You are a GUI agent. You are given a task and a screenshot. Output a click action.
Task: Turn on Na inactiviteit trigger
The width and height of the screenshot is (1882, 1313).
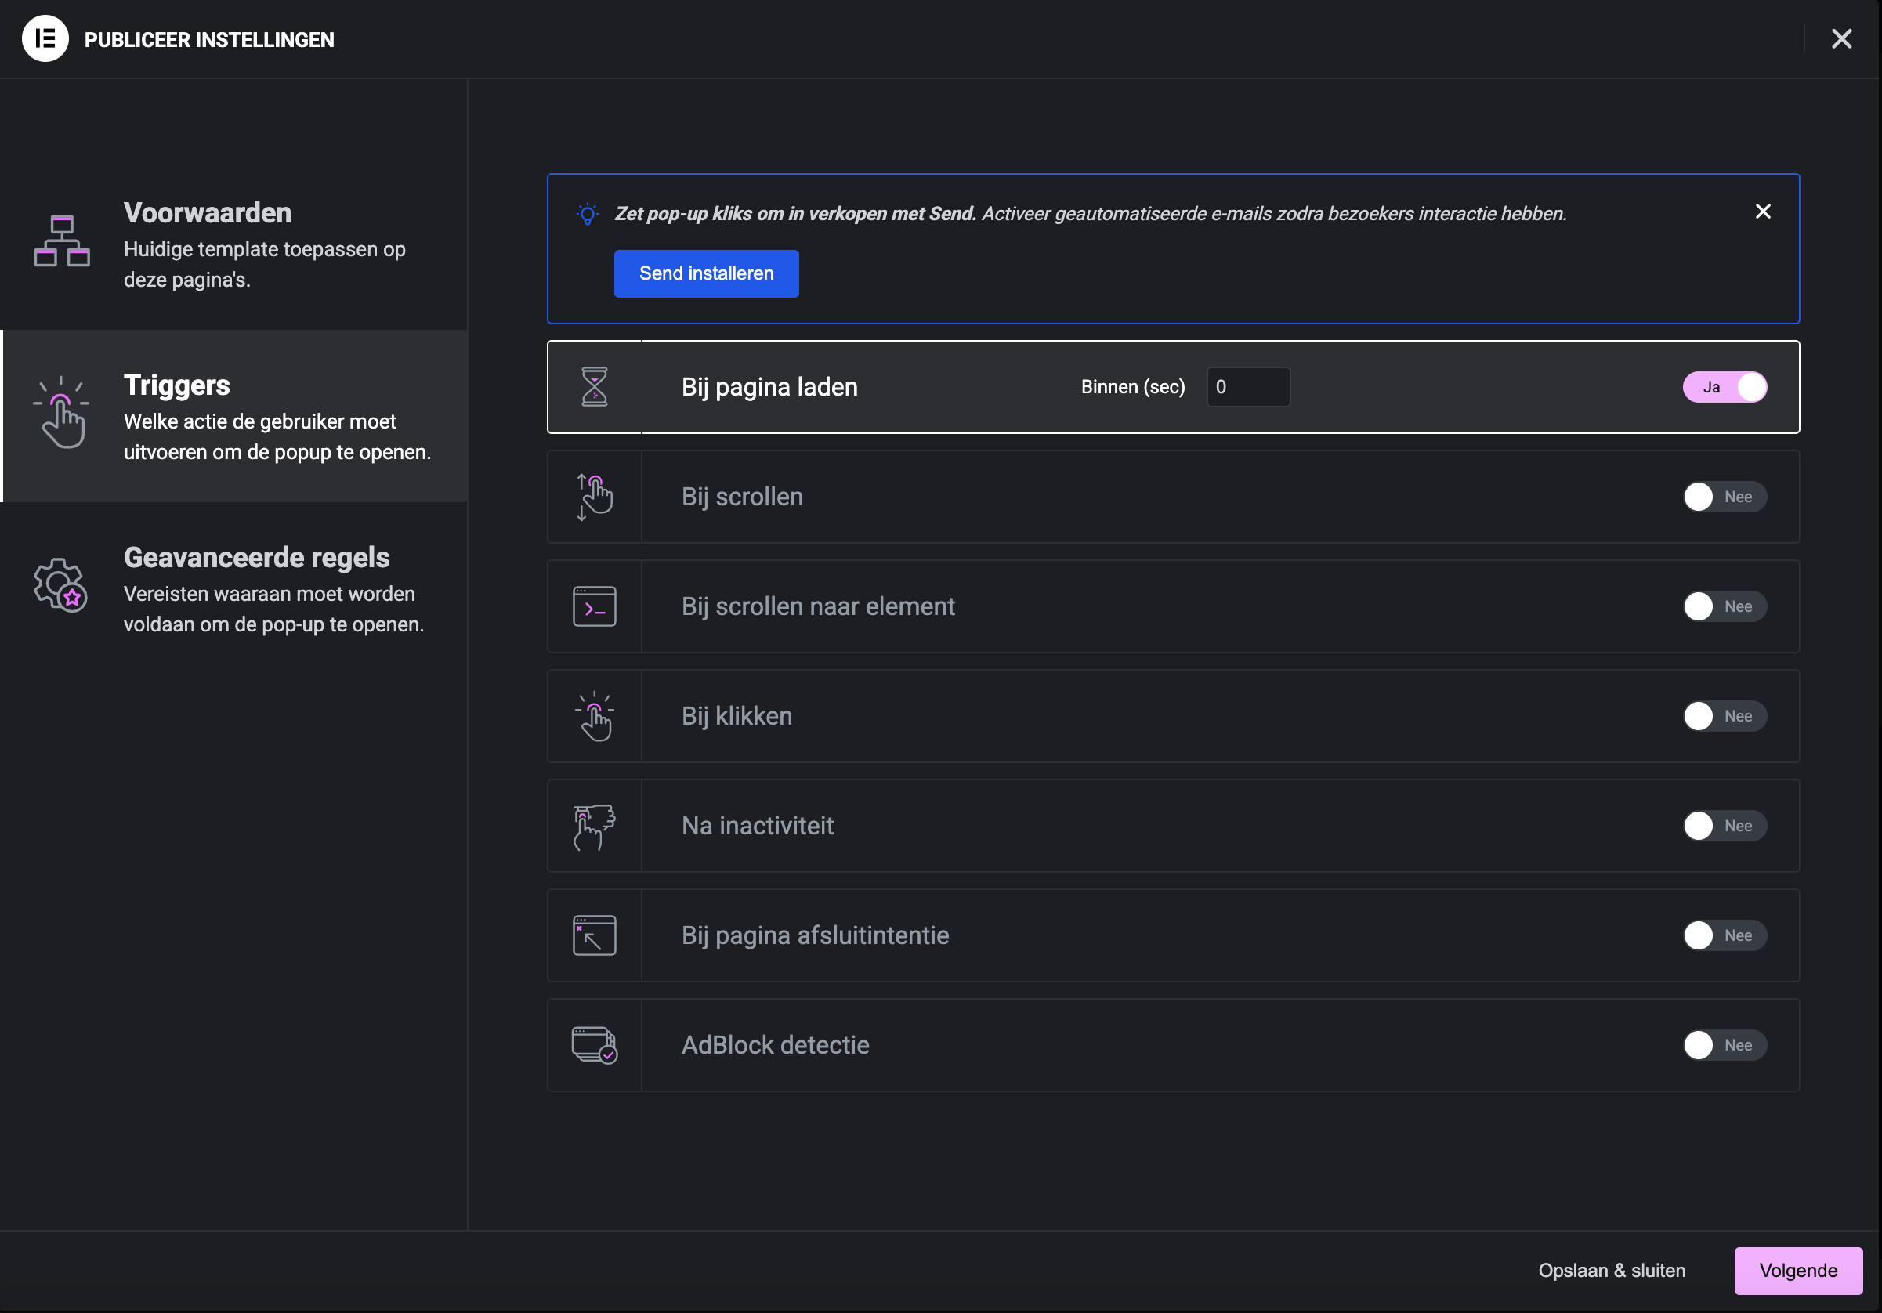[x=1725, y=827]
